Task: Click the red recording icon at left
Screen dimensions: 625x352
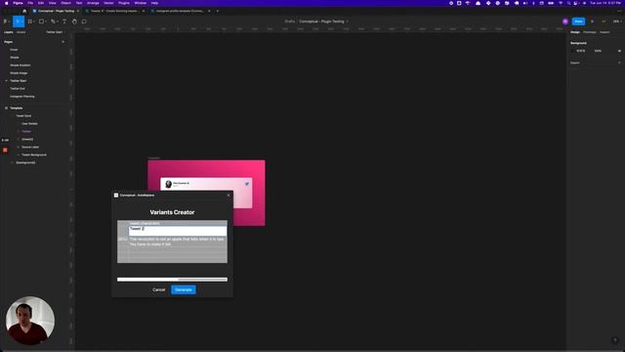Action: [5, 150]
